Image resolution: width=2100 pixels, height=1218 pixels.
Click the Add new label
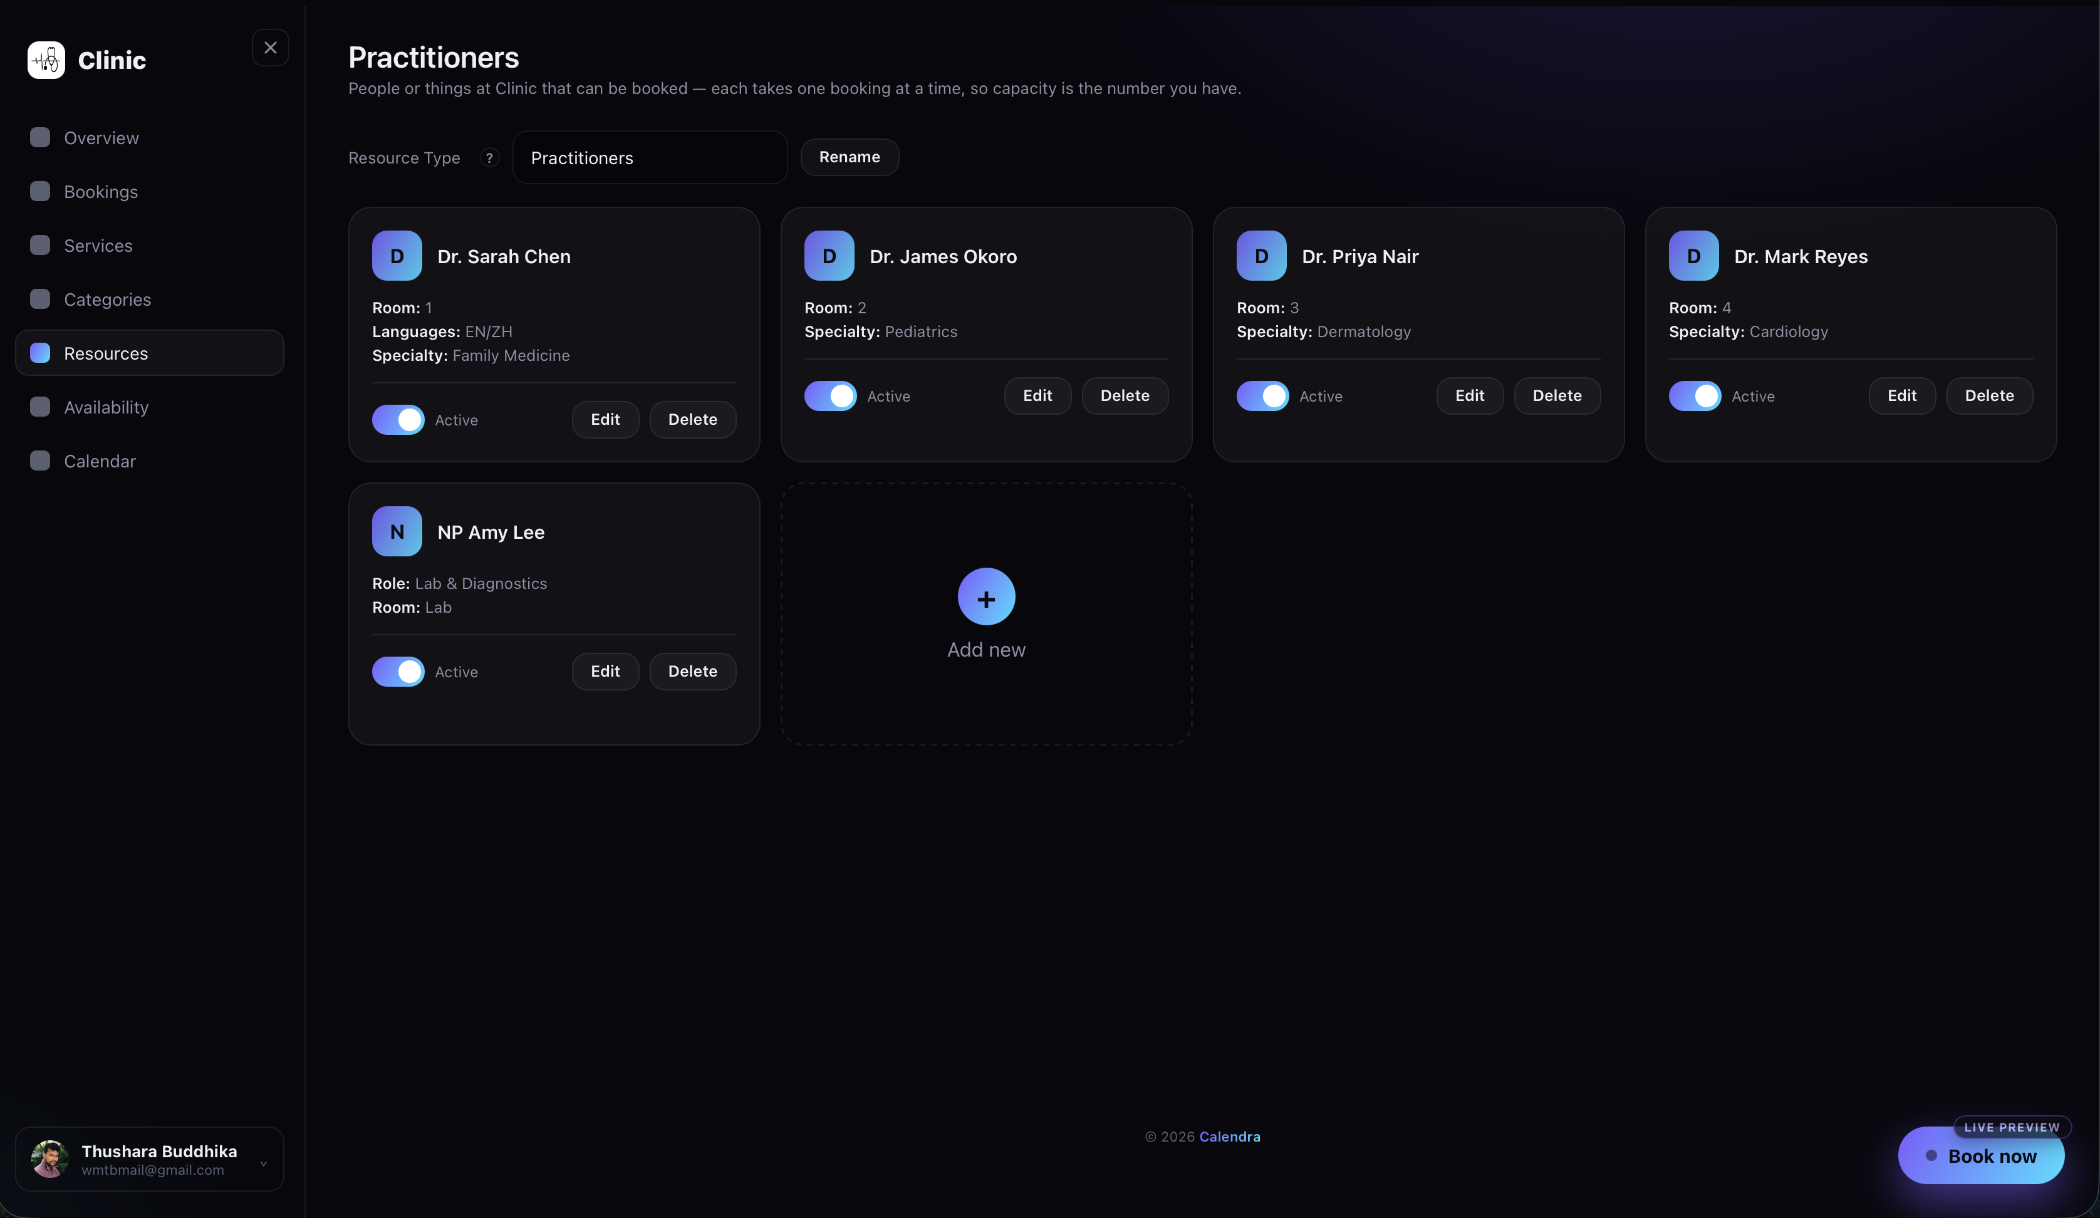[986, 650]
